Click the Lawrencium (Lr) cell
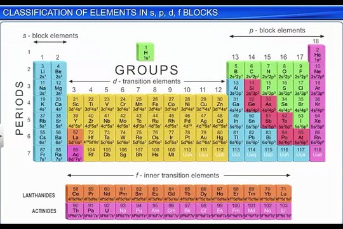 click(x=283, y=211)
